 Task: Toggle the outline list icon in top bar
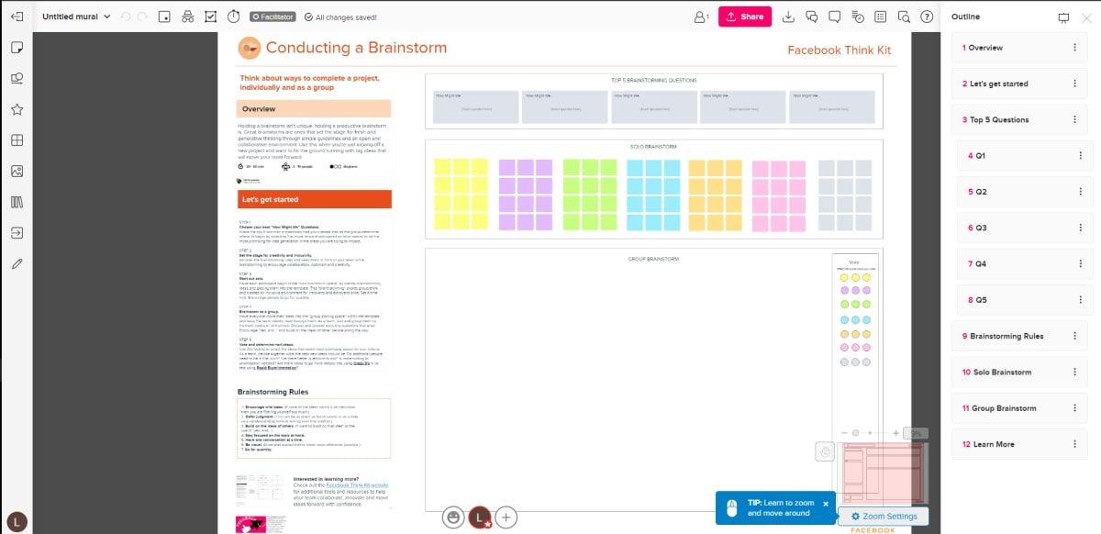pos(881,17)
